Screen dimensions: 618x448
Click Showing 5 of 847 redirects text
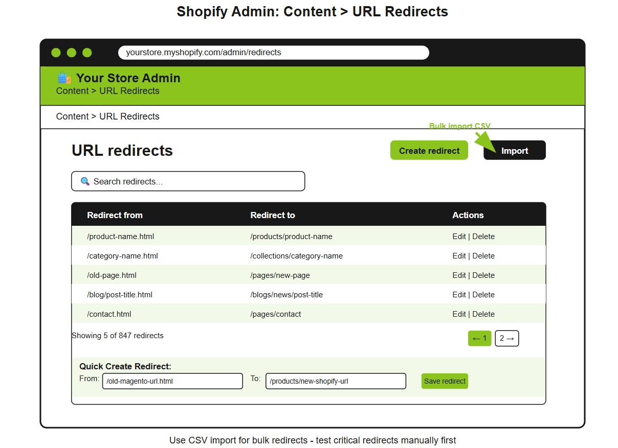point(118,336)
